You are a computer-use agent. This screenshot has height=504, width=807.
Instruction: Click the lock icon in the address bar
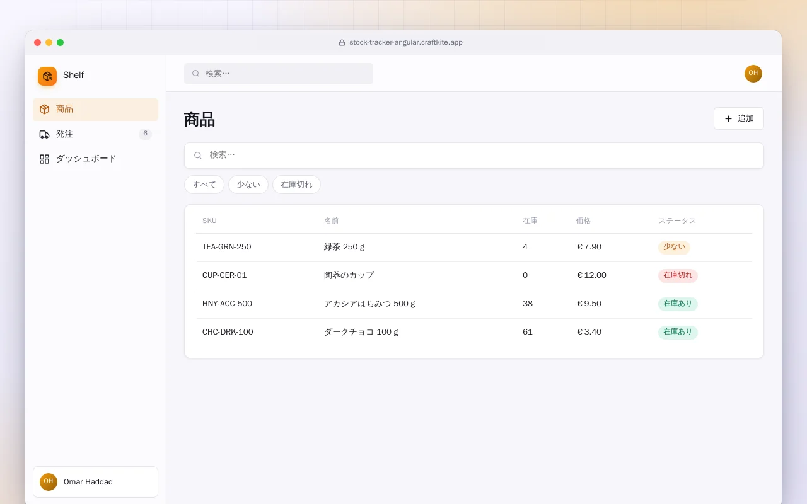(x=342, y=43)
